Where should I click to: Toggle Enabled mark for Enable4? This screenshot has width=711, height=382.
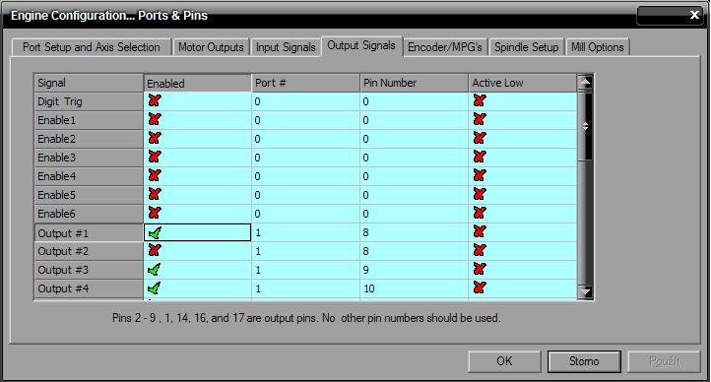[155, 175]
